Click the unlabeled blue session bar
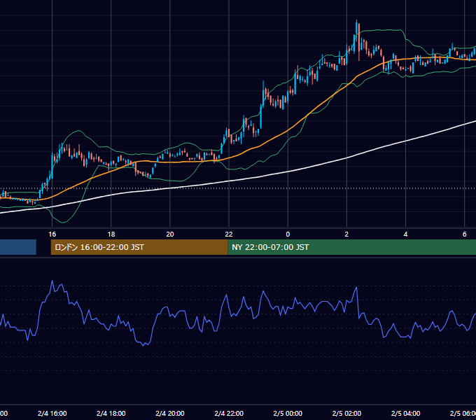The width and height of the screenshot is (476, 420). [x=18, y=247]
